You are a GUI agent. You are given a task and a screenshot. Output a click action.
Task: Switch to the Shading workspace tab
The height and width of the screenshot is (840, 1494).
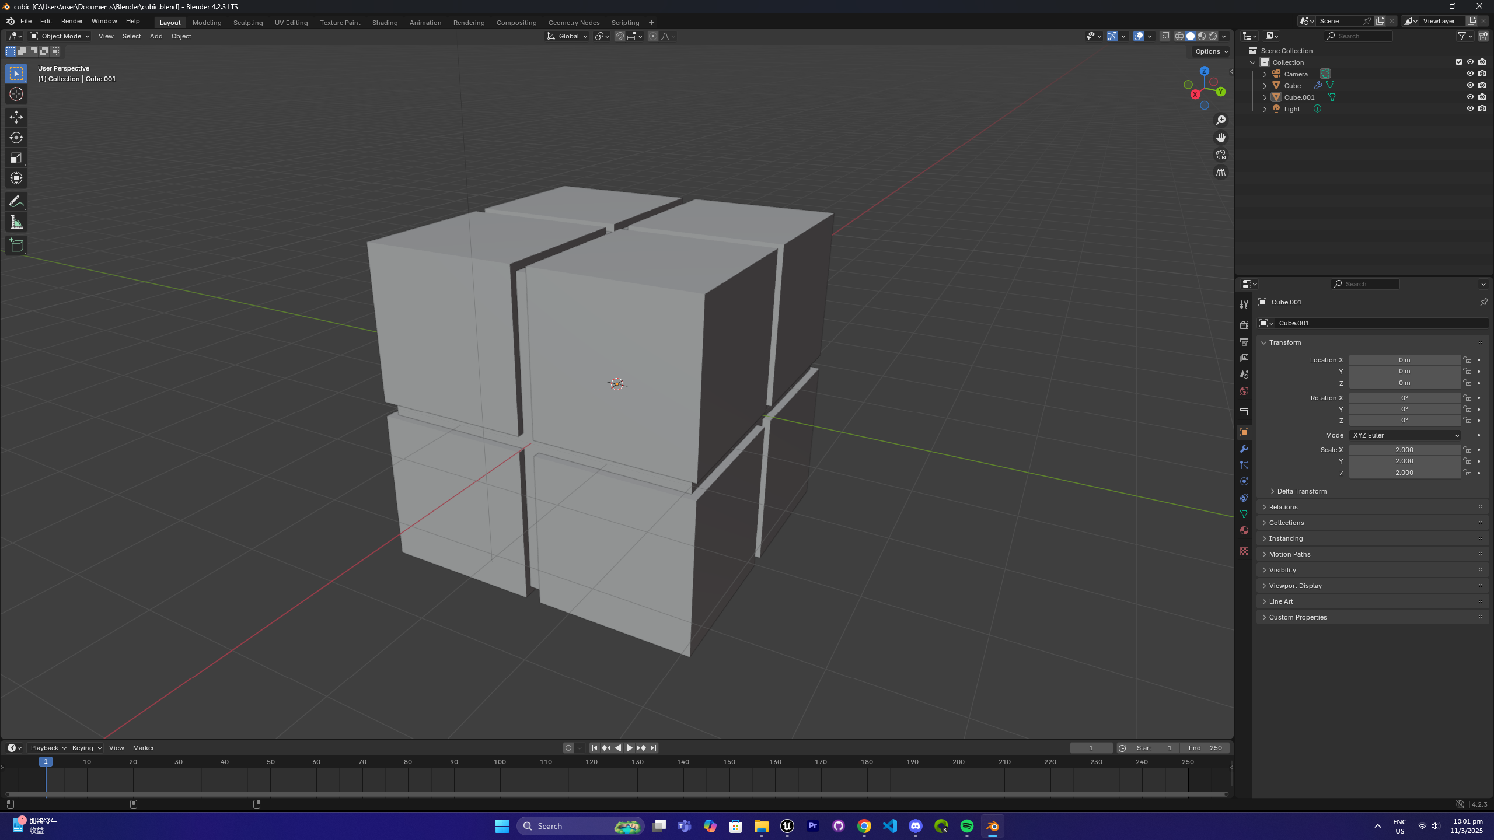(385, 23)
